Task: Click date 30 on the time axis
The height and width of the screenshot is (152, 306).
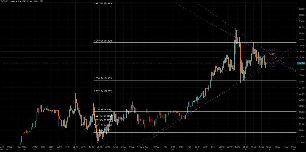Action: point(294,150)
